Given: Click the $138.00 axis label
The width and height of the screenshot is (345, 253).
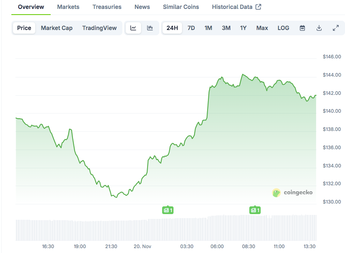Looking at the screenshot, I should click(332, 129).
